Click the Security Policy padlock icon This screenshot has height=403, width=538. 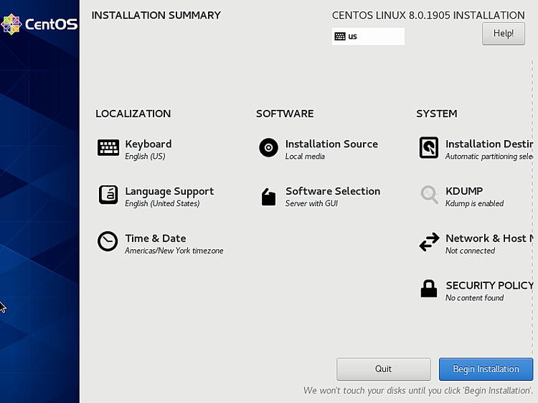pyautogui.click(x=429, y=289)
